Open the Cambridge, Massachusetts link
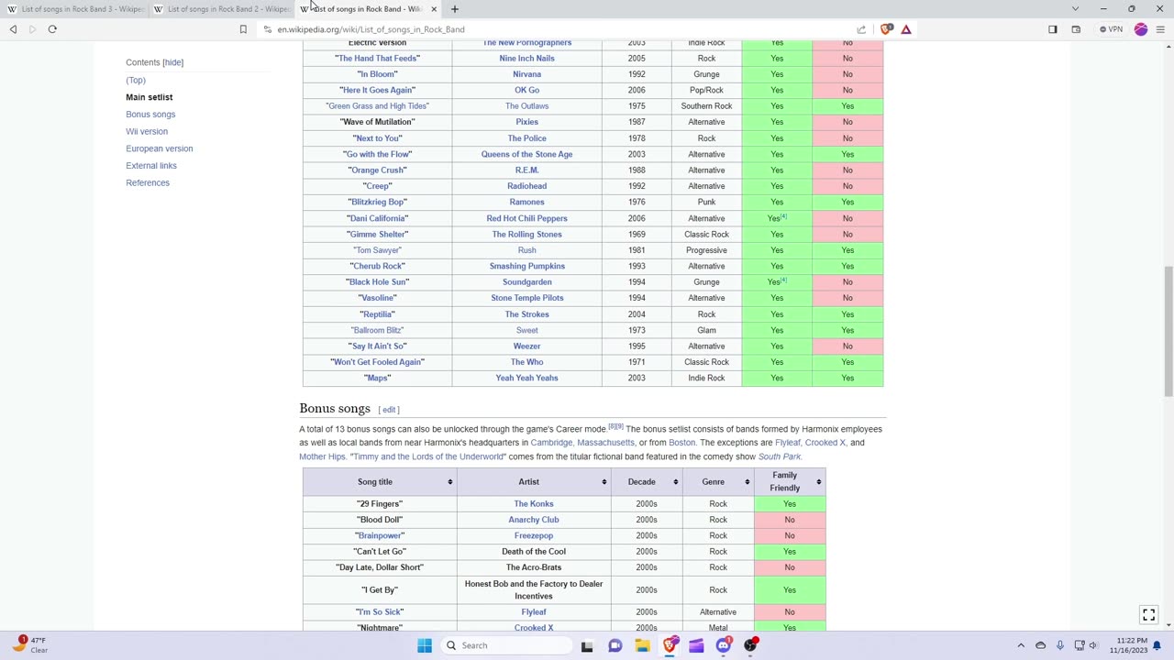The image size is (1174, 660). point(582,443)
